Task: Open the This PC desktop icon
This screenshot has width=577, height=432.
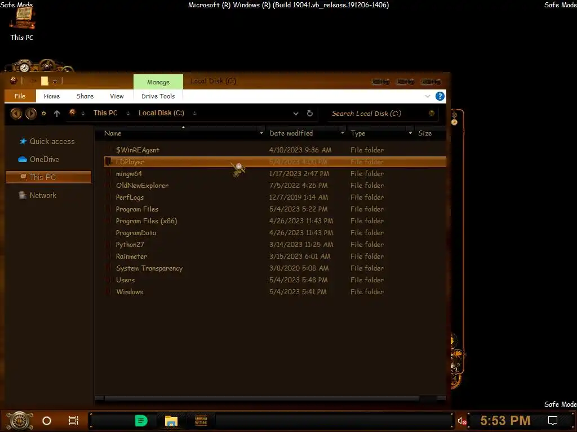Action: coord(22,24)
